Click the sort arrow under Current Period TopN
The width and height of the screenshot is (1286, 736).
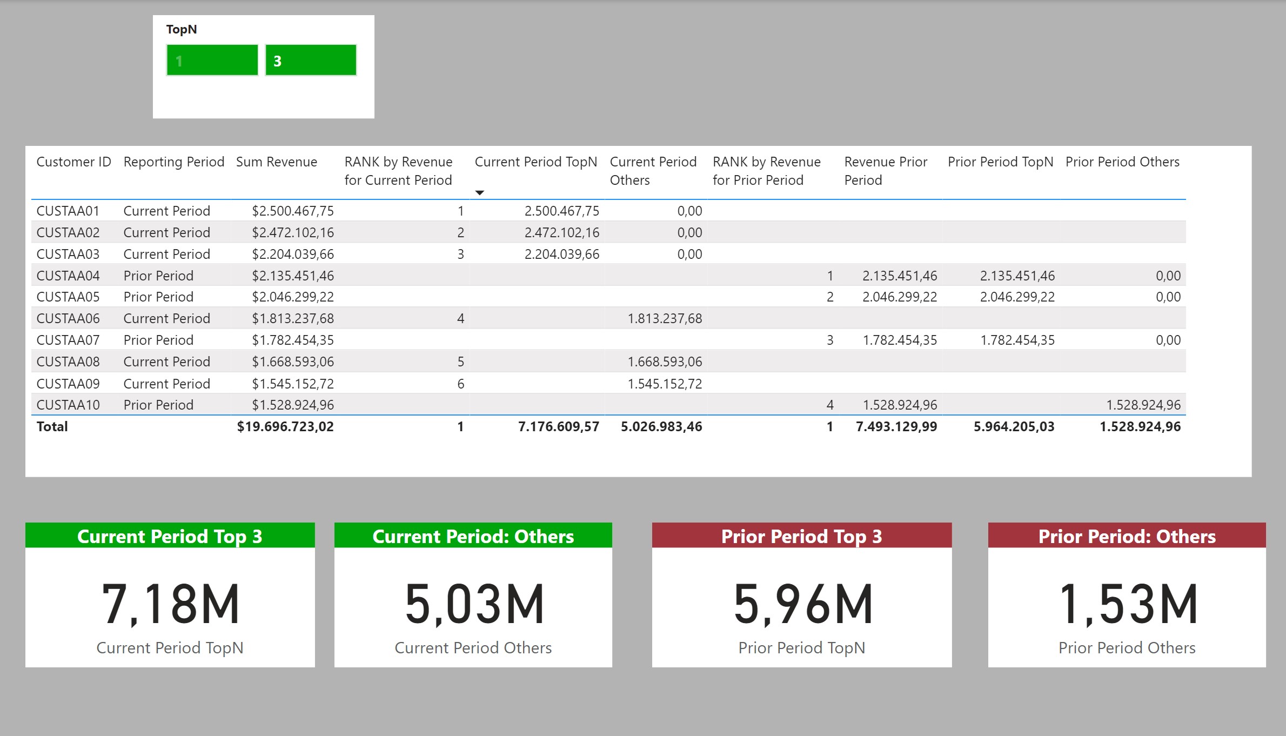[x=479, y=193]
